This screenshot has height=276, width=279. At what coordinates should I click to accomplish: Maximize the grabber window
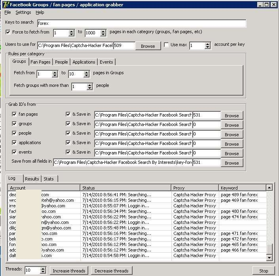point(267,5)
